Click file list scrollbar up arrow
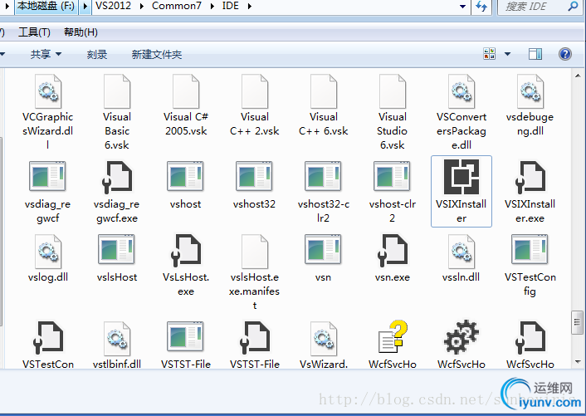Image resolution: width=586 pixels, height=416 pixels. click(x=578, y=76)
